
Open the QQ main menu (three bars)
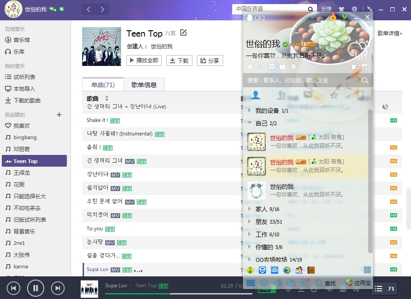click(x=251, y=283)
